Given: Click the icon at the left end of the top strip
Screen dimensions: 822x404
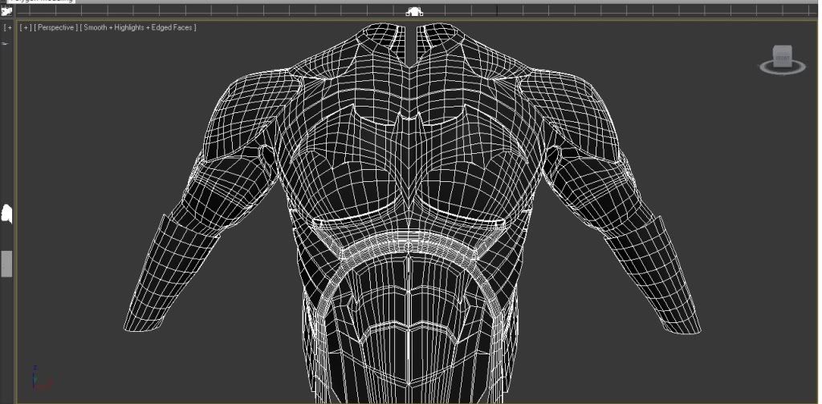Looking at the screenshot, I should 6,11.
